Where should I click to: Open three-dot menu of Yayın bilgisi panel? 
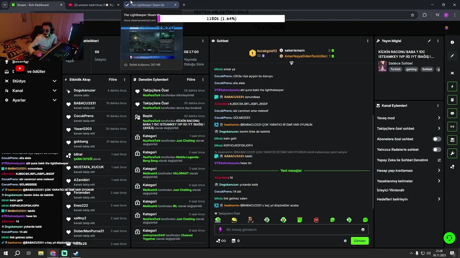[x=438, y=41]
